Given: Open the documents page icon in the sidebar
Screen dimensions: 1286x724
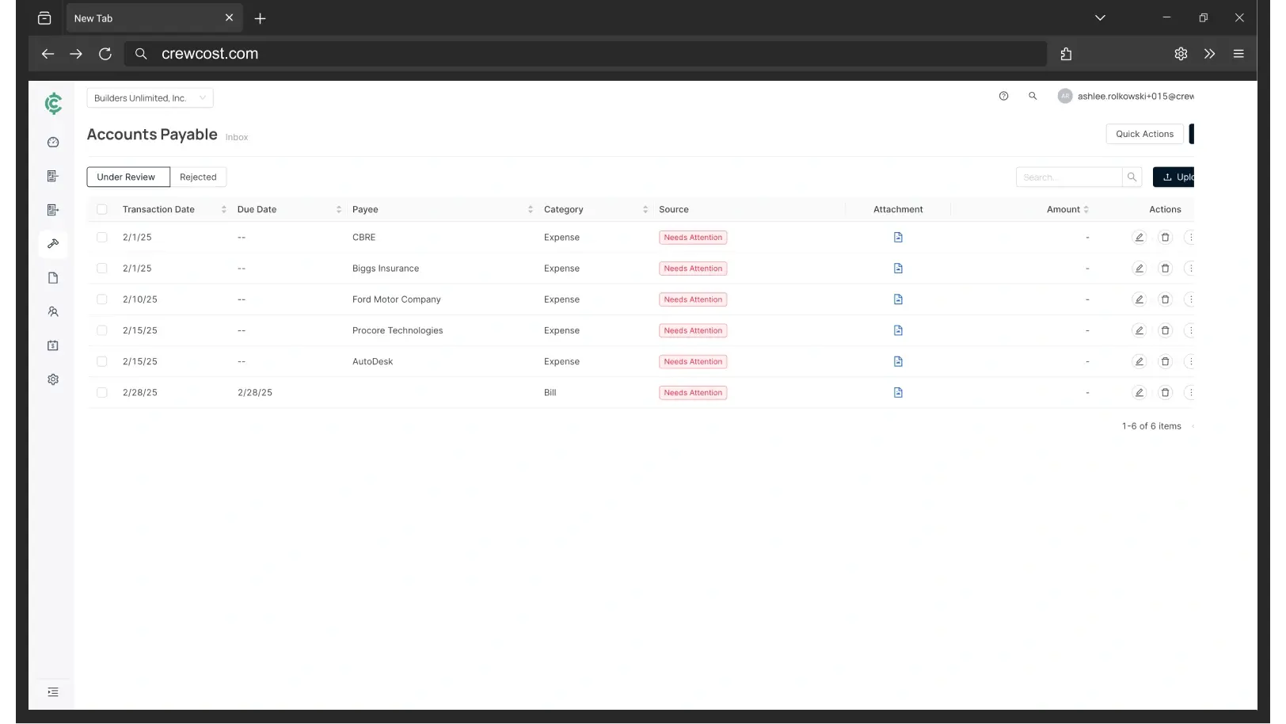Looking at the screenshot, I should click(x=52, y=277).
